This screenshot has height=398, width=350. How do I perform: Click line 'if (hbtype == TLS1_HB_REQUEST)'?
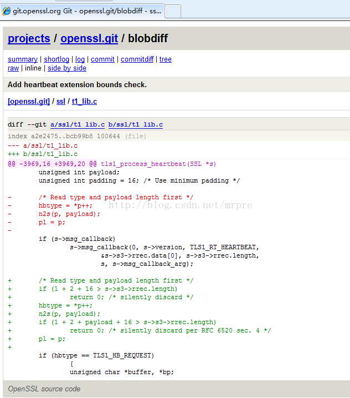click(x=96, y=355)
